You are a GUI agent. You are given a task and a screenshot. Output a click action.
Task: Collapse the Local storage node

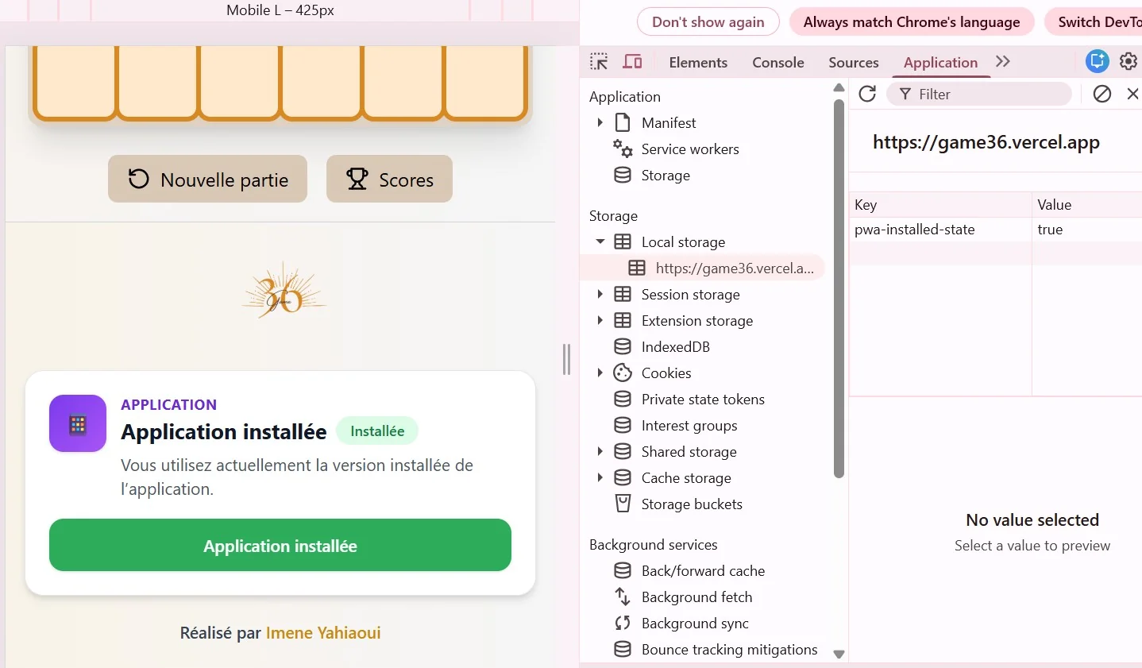coord(600,241)
